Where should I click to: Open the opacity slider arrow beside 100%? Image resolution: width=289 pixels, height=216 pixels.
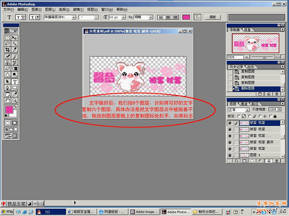point(280,109)
